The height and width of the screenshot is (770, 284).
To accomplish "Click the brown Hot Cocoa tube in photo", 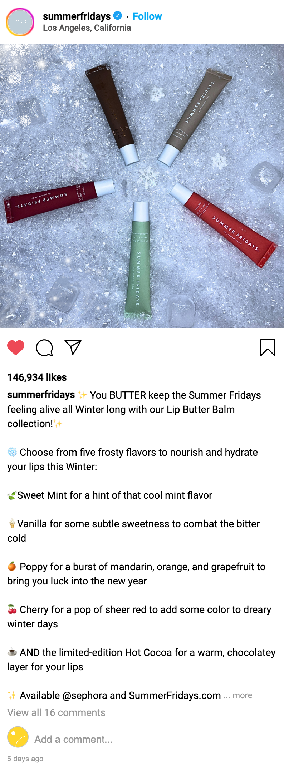I will point(113,113).
